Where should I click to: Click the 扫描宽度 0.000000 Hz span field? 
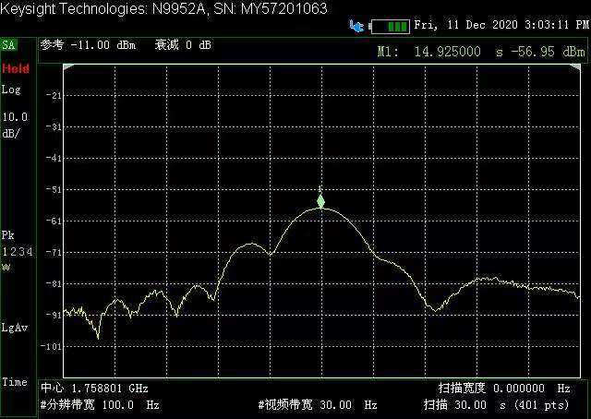click(503, 389)
